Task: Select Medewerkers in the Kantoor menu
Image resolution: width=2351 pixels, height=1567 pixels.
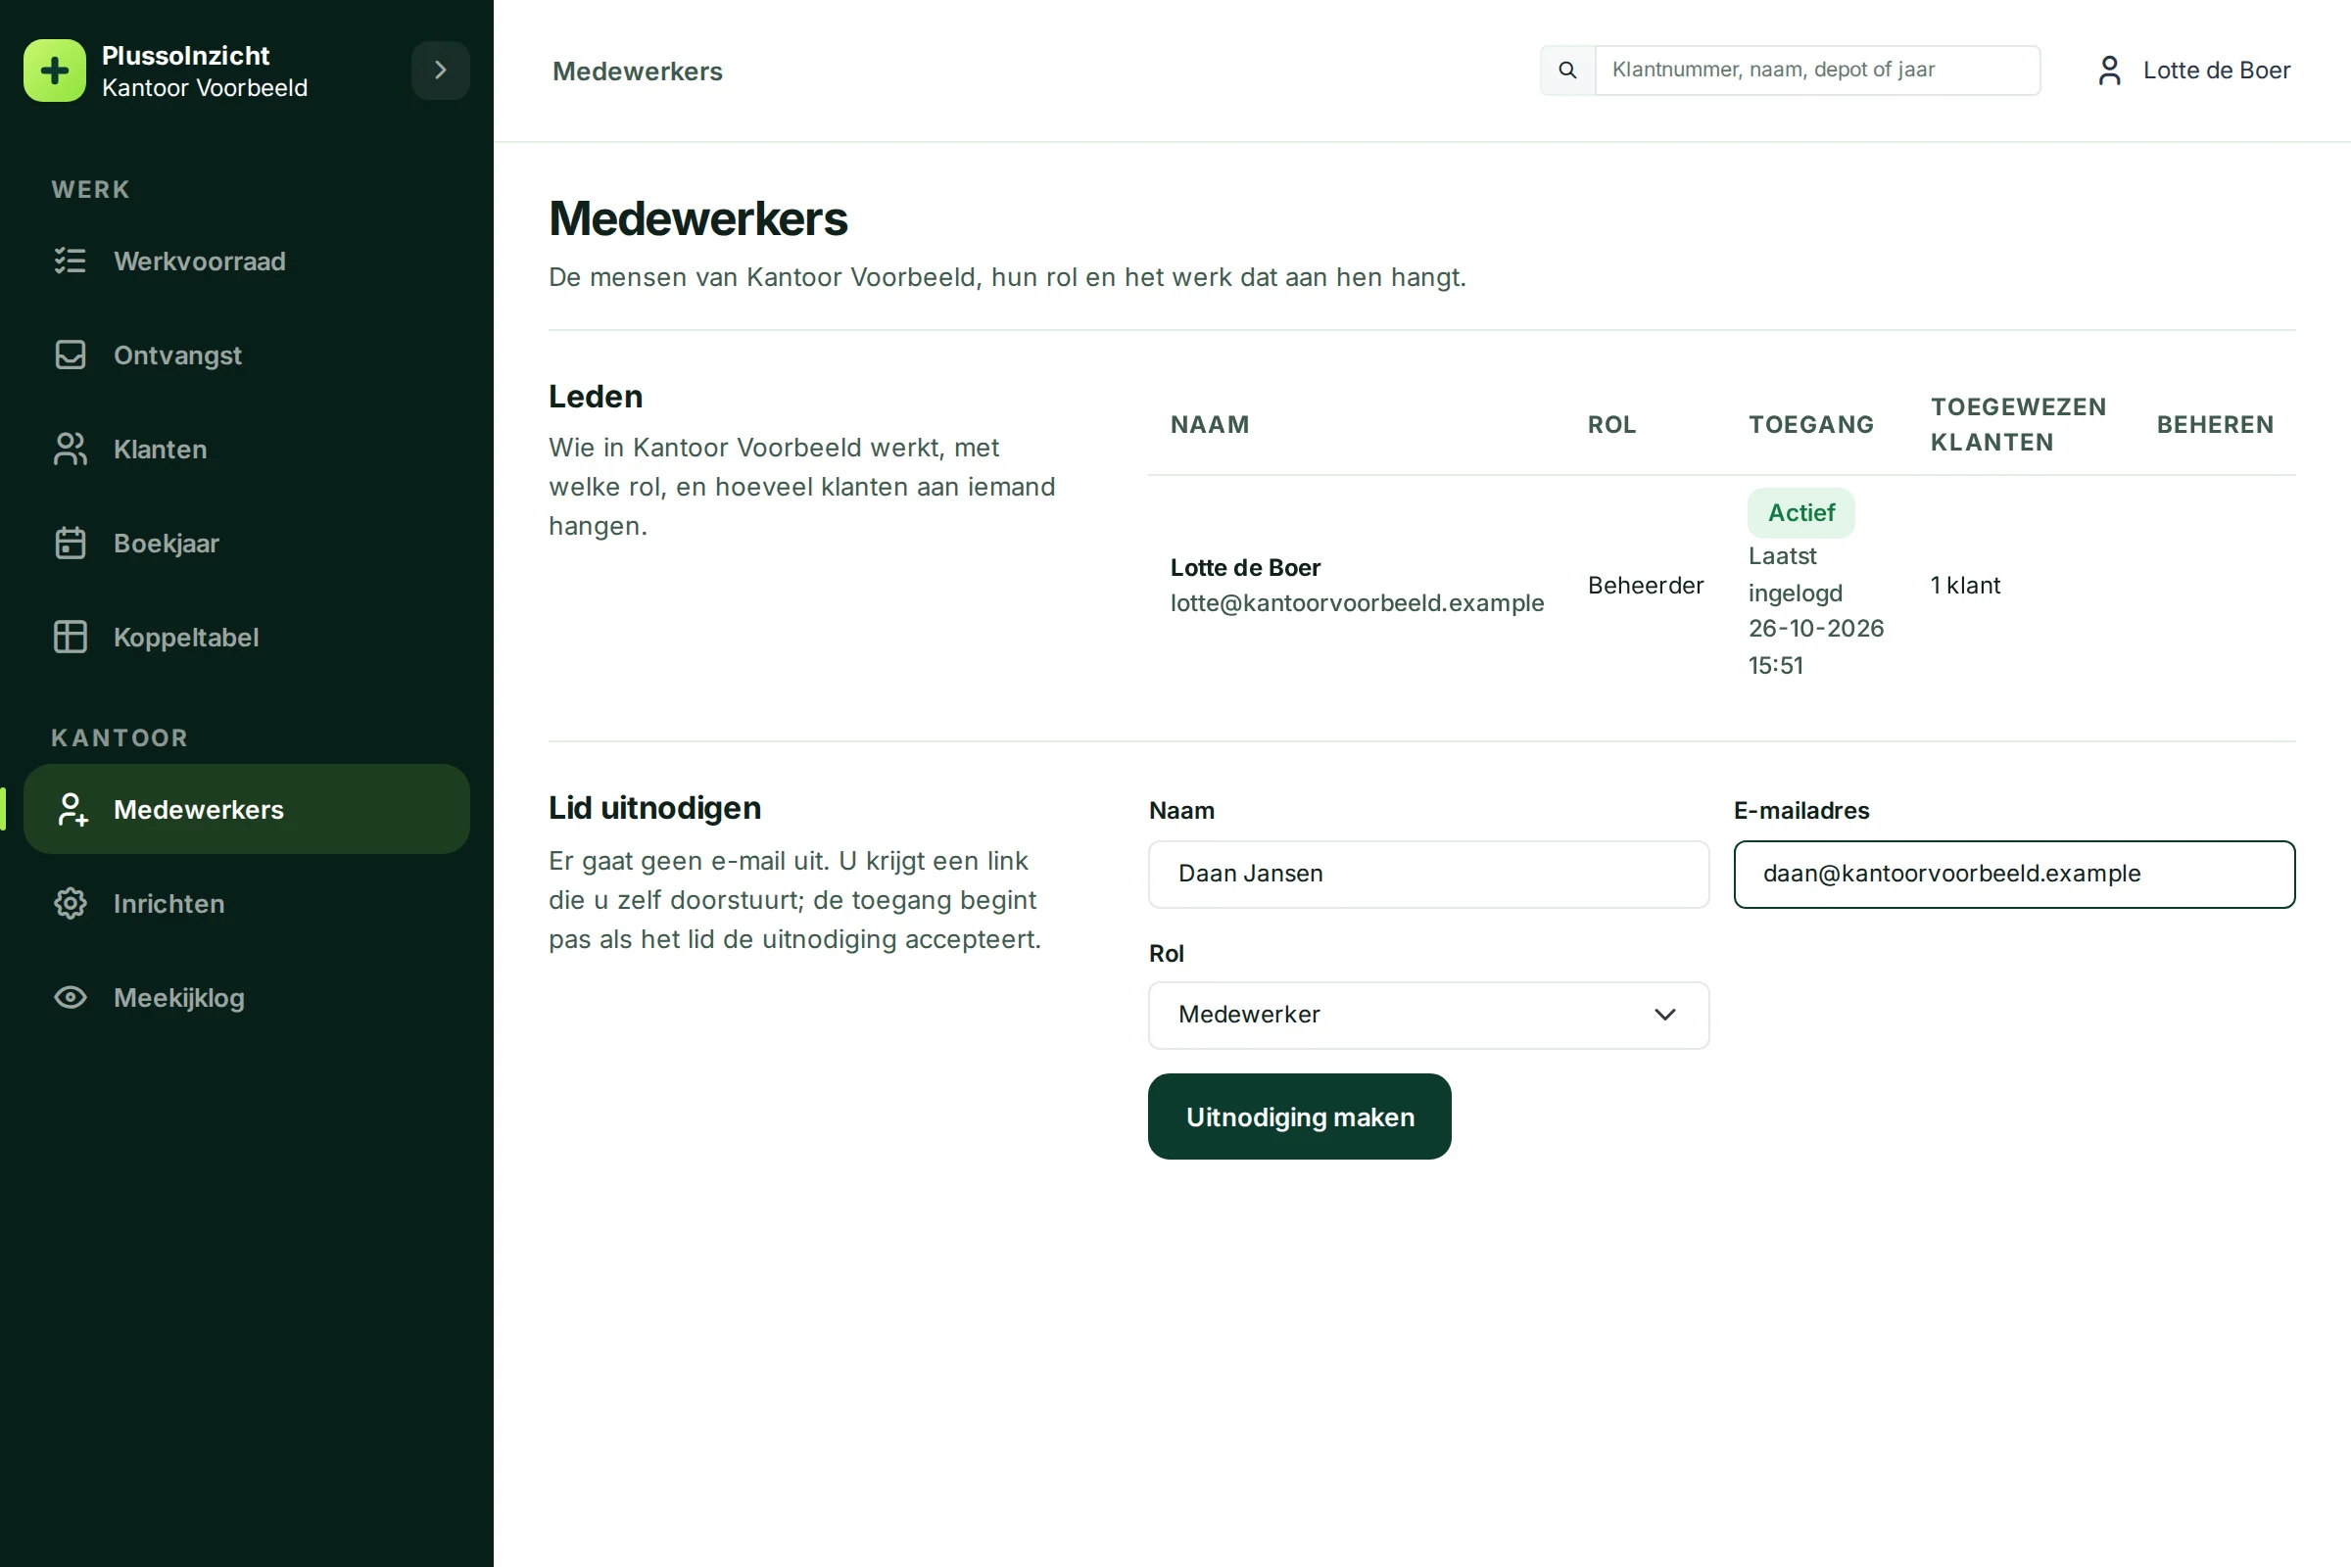Action: [247, 810]
